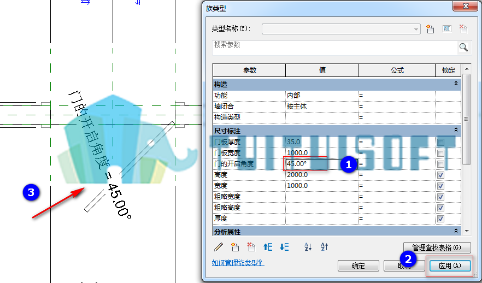Open the 类型名称 dropdown
The image size is (482, 283).
[416, 29]
